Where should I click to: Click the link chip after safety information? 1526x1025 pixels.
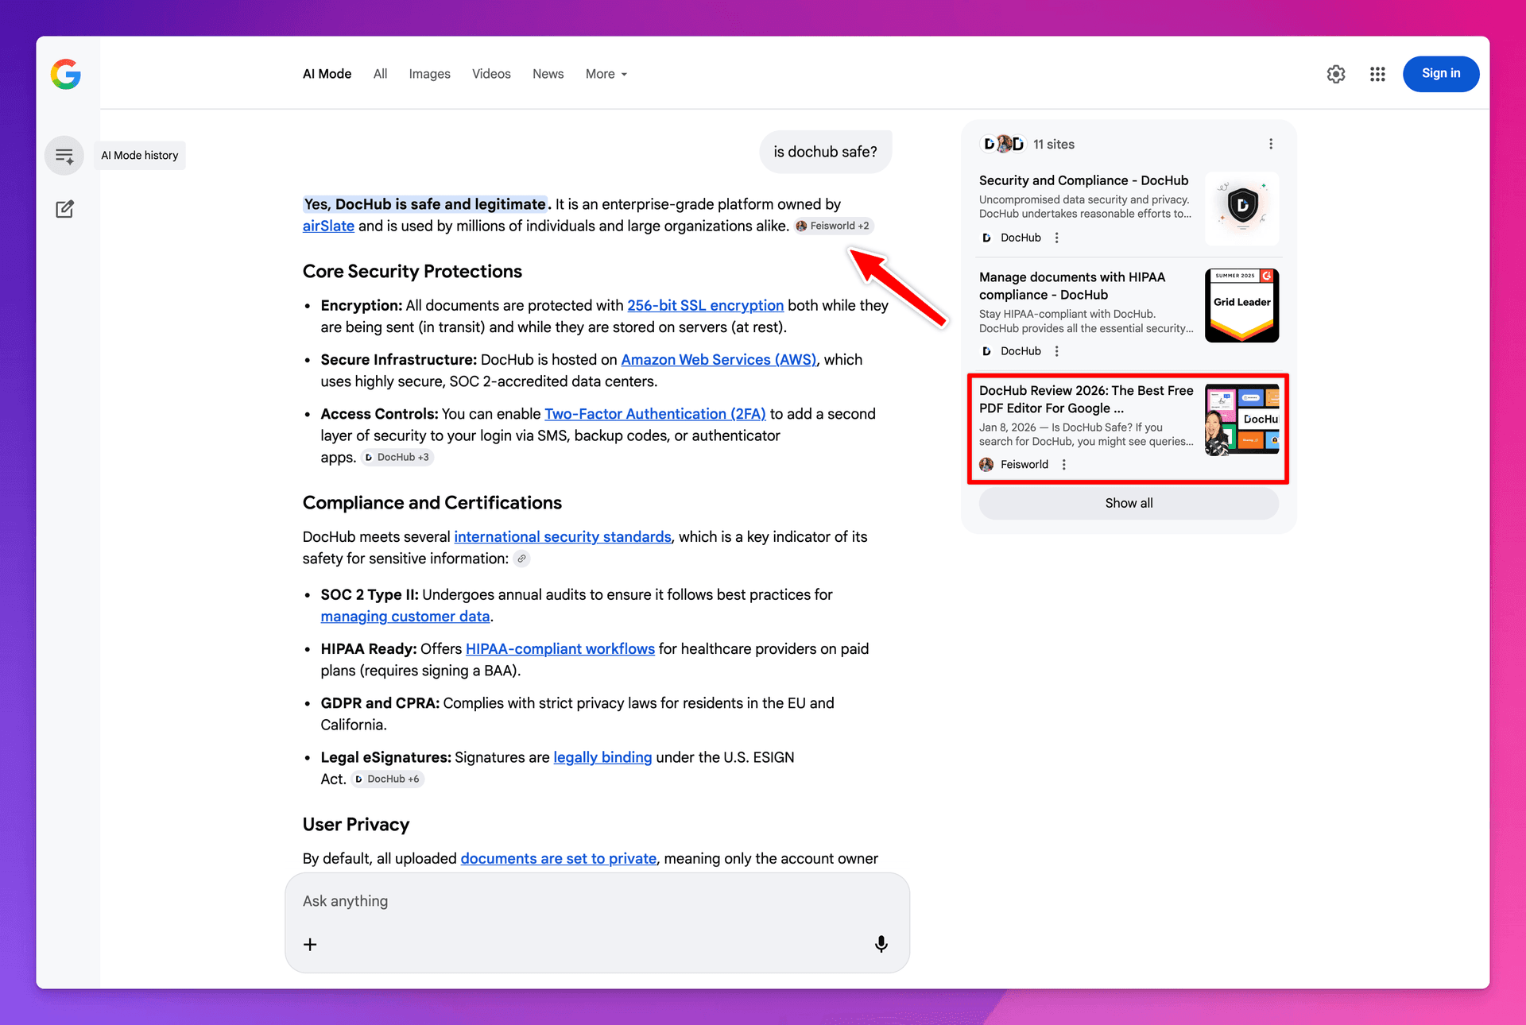tap(521, 559)
